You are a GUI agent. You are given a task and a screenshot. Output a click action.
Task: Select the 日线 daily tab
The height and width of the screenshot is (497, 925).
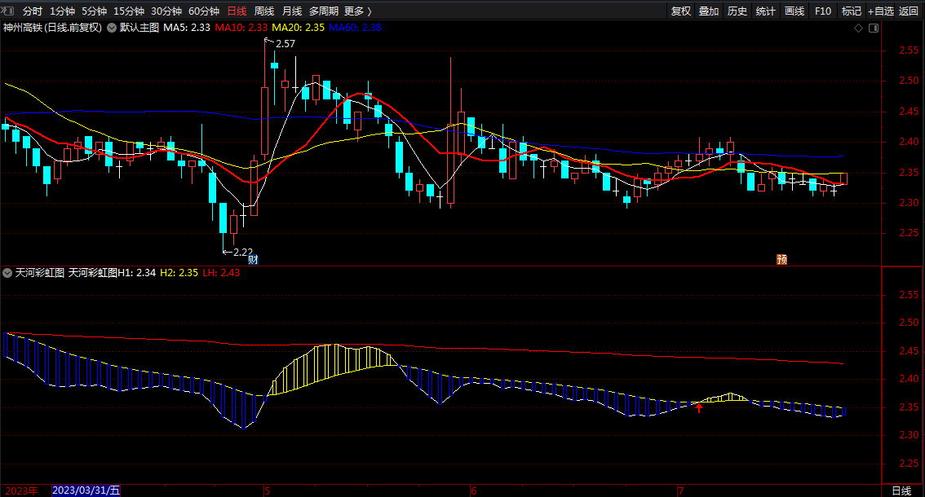point(237,11)
